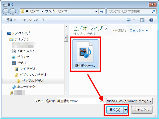The image size is (159, 119).
Task: Open the Video Files type filter dropdown
Action: click(129, 101)
